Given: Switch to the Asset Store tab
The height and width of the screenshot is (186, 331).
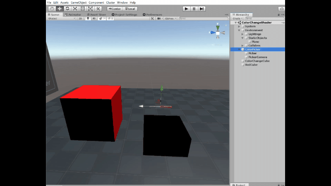Looking at the screenshot, I should [x=96, y=14].
